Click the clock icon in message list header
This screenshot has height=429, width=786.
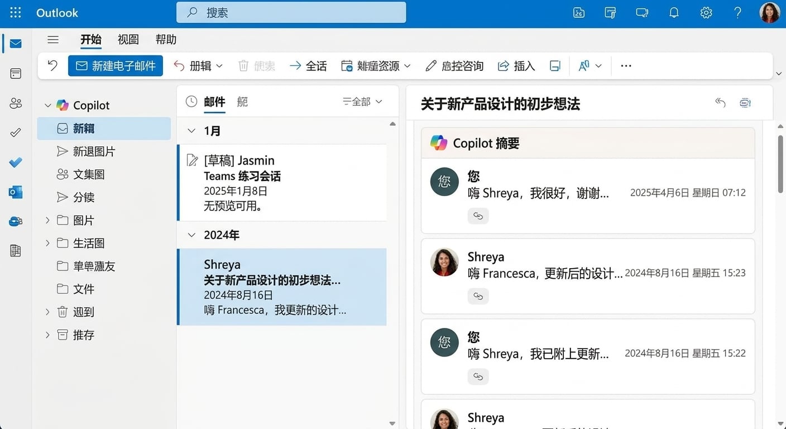click(x=191, y=102)
